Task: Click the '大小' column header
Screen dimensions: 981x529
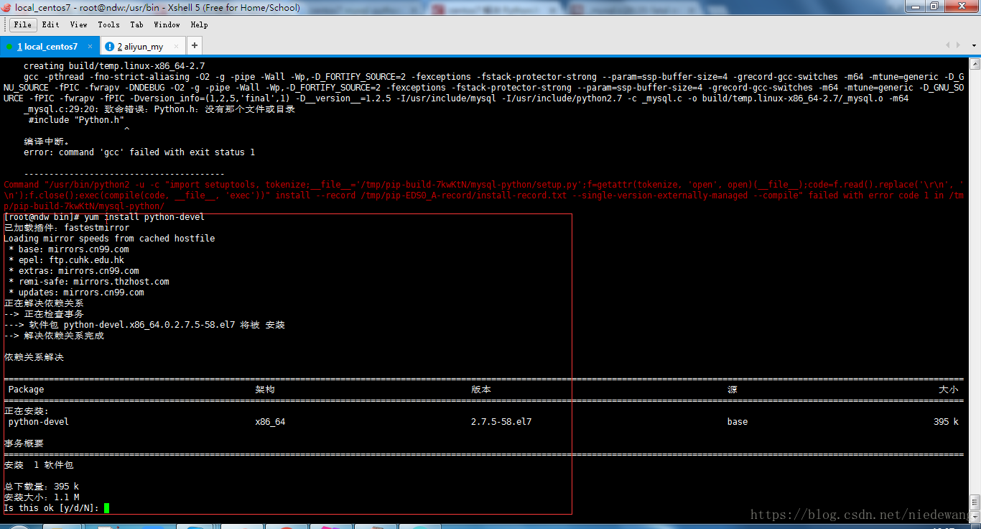Action: 949,390
